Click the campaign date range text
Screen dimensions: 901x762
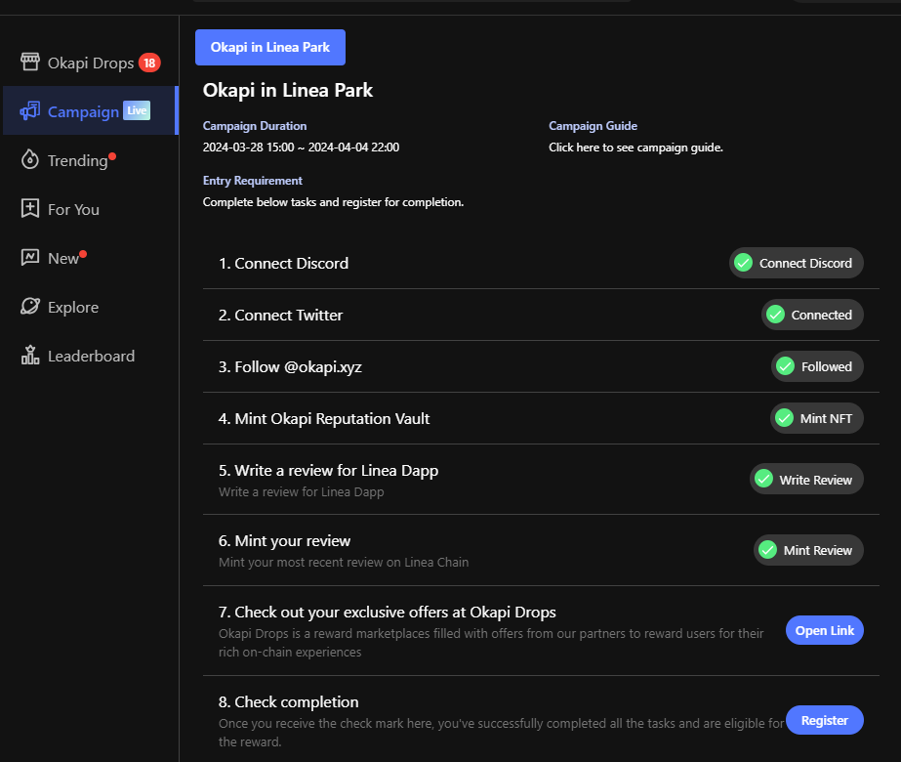[301, 148]
